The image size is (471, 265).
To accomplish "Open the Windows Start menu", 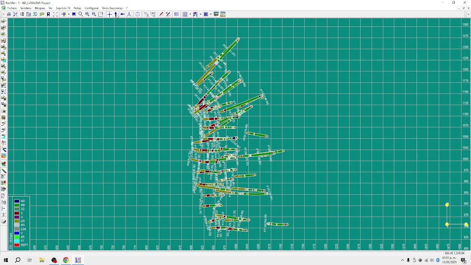I will [x=6, y=260].
